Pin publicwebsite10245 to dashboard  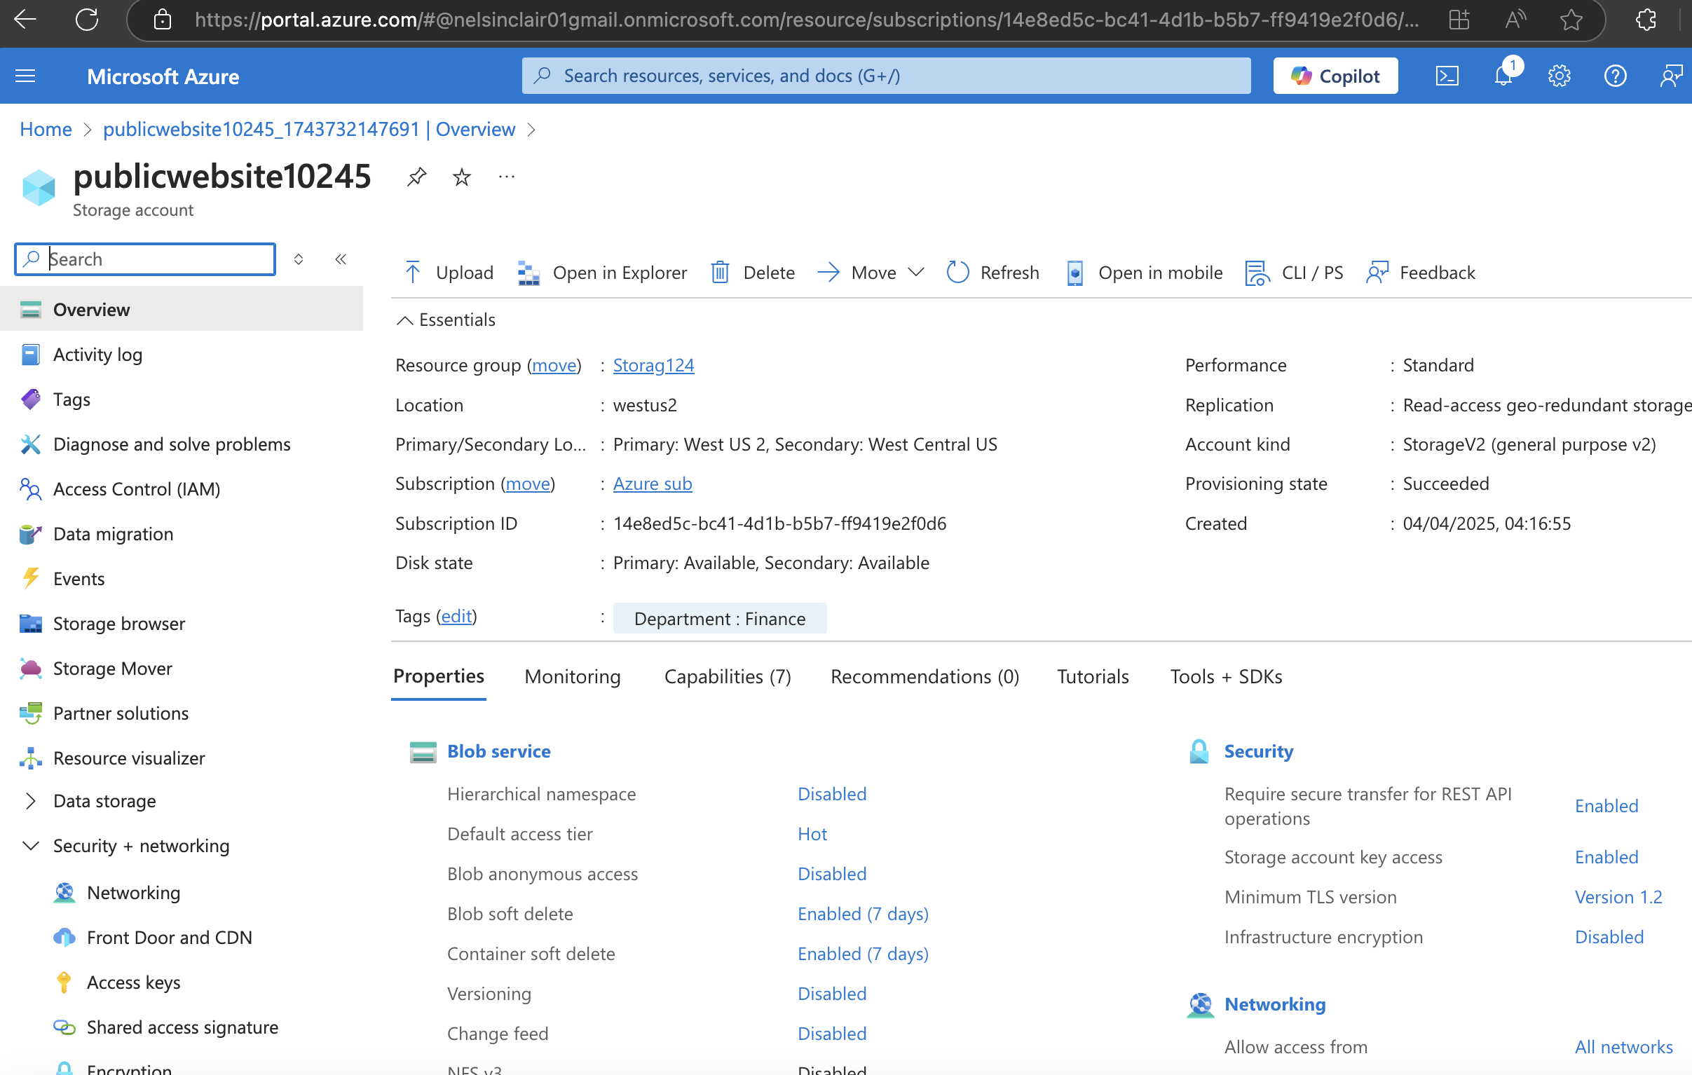416,177
